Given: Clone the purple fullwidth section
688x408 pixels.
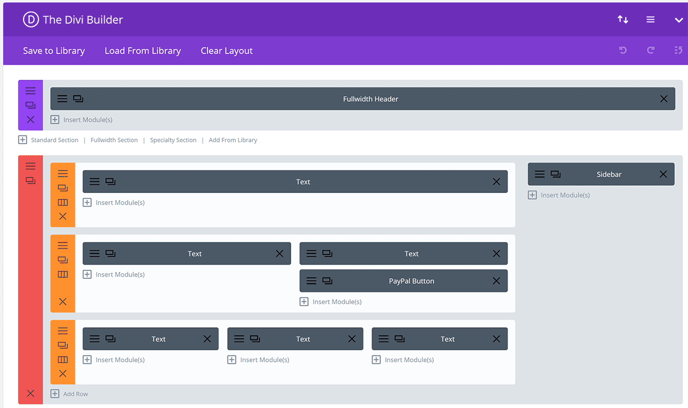Looking at the screenshot, I should pos(30,105).
